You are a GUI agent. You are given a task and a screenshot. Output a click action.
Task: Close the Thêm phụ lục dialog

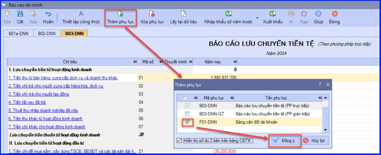tap(328, 85)
